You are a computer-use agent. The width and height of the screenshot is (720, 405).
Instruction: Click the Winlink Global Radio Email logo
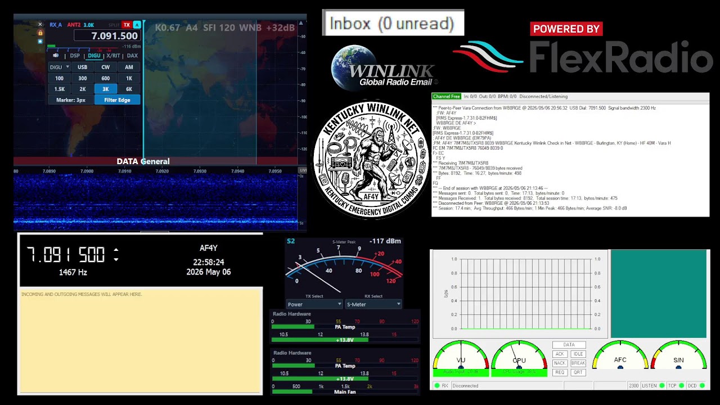tap(384, 67)
